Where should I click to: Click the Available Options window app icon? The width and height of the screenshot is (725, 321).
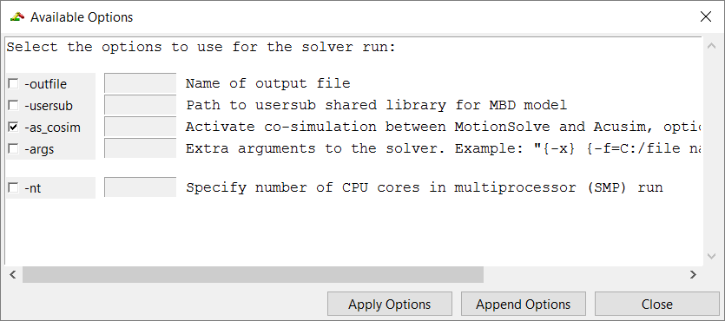click(16, 17)
